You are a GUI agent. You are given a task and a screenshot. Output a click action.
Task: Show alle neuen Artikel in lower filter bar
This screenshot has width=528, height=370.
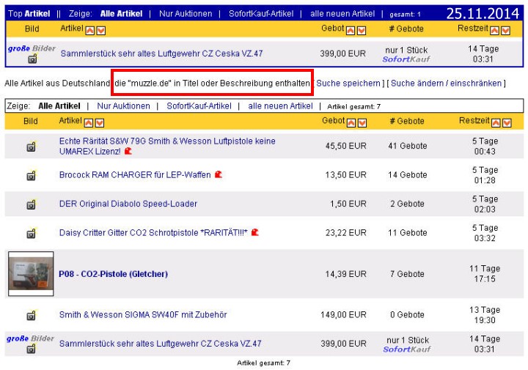coord(280,106)
